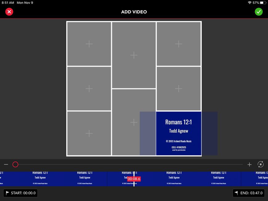Screen dimensions: 268x201
Task: Select the rotate video icon
Action: [261, 164]
